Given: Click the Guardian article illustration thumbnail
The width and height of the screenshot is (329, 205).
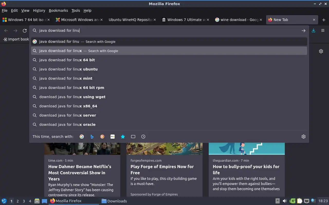Looking at the screenshot, I should (247, 149).
